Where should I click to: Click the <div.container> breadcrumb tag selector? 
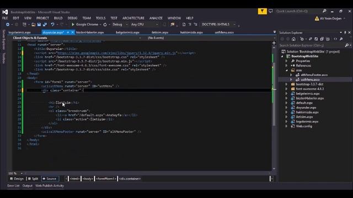coord(130,179)
